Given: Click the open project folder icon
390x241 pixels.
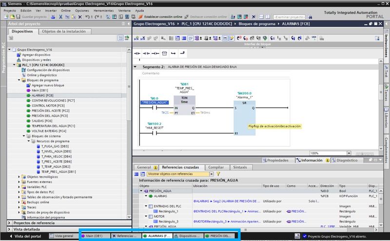Looking at the screenshot, I should pyautogui.click(x=12, y=17).
